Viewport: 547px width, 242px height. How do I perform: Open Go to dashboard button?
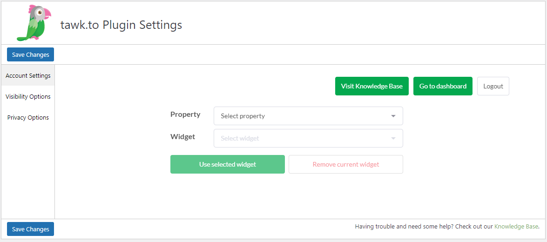click(443, 86)
